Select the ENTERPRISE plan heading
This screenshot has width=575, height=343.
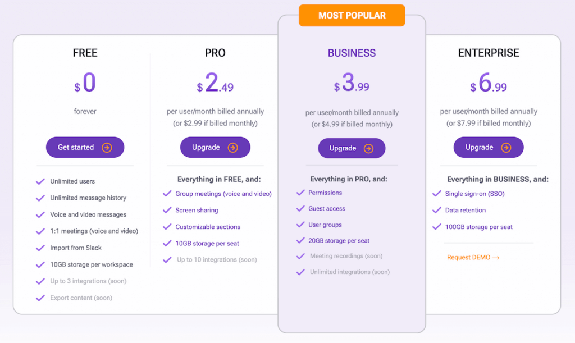coord(489,52)
